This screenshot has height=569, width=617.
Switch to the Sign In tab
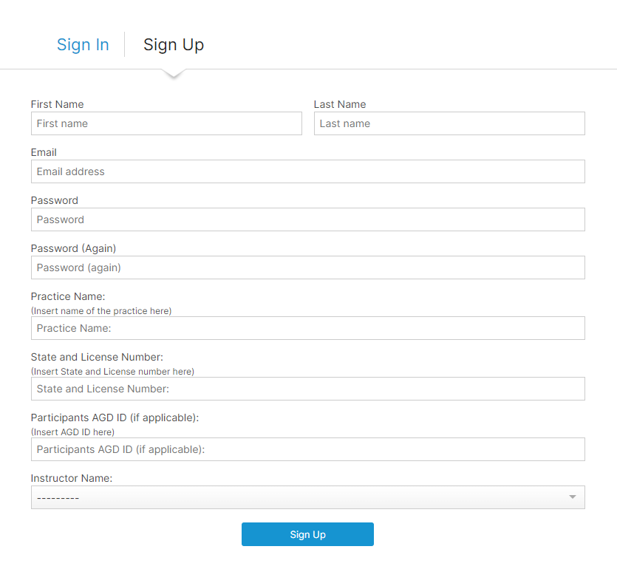[x=83, y=45]
